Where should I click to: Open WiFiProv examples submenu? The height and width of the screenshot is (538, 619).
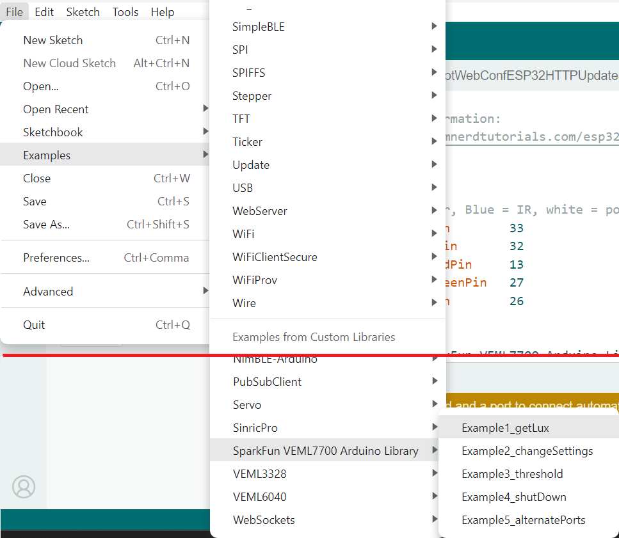(x=328, y=280)
